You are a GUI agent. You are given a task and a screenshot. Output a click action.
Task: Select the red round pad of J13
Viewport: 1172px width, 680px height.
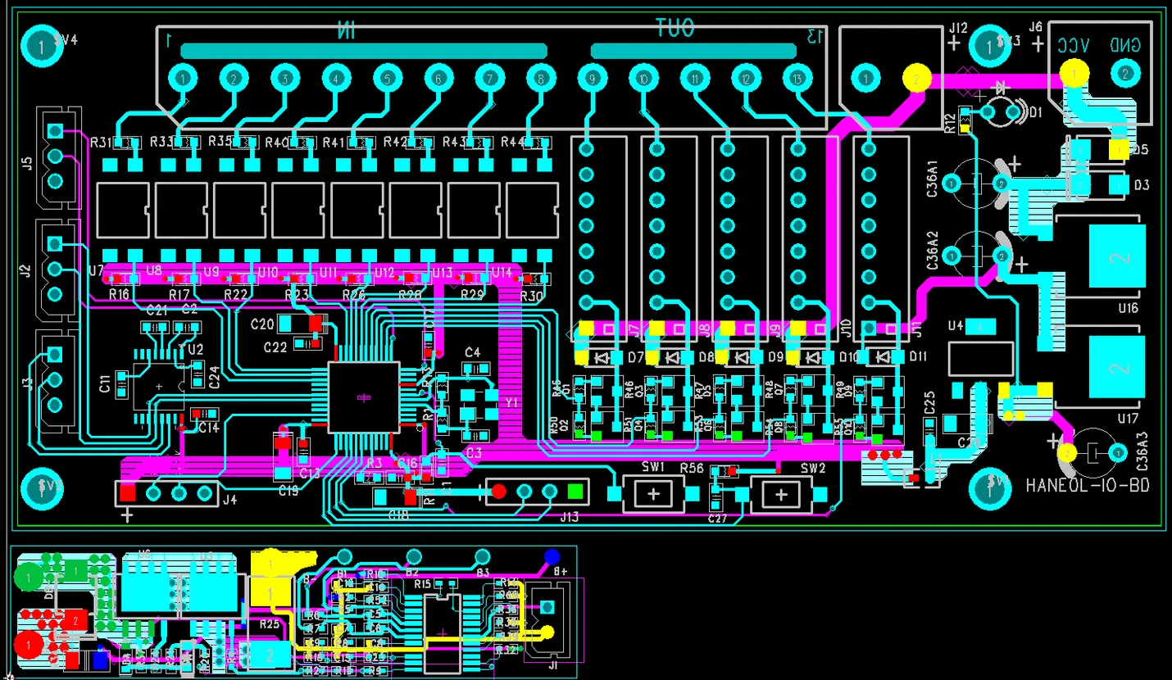[x=498, y=492]
